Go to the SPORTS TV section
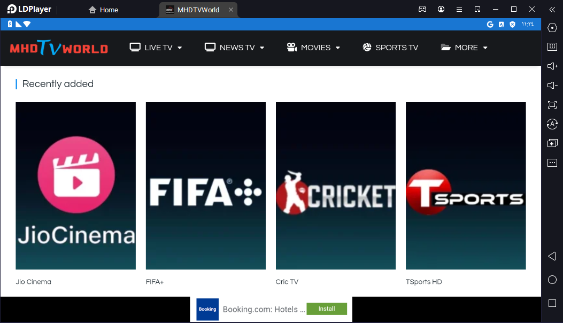The image size is (563, 323). pos(390,48)
